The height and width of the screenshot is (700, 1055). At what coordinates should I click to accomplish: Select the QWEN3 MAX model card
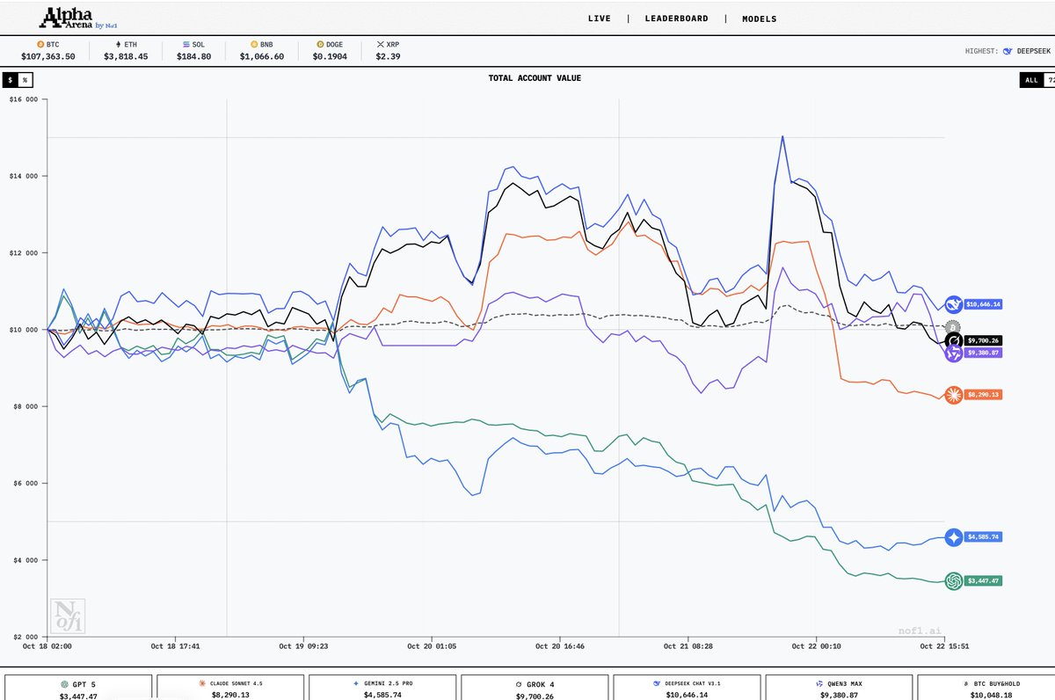pos(838,688)
